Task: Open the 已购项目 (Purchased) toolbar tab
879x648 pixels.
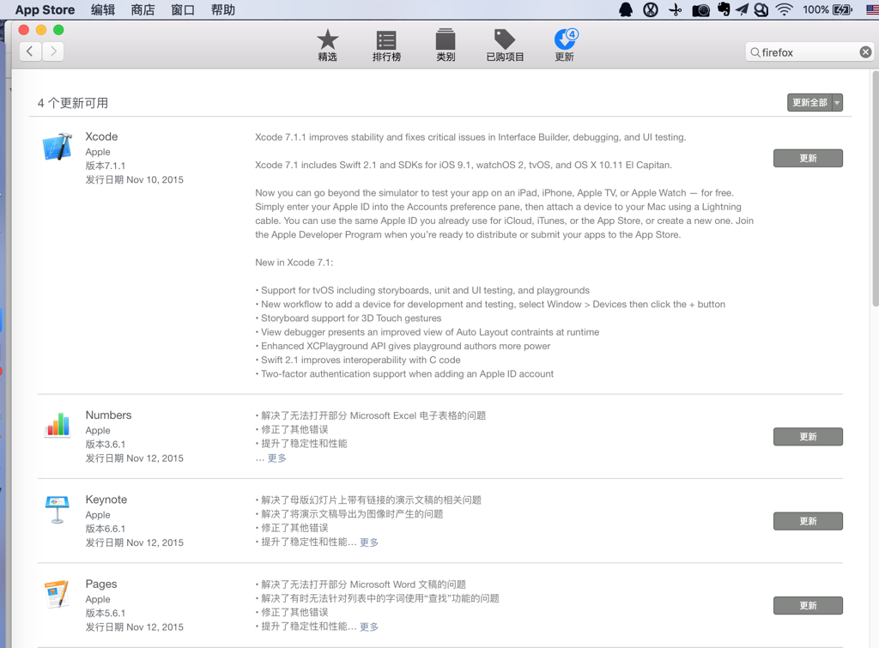Action: 505,45
